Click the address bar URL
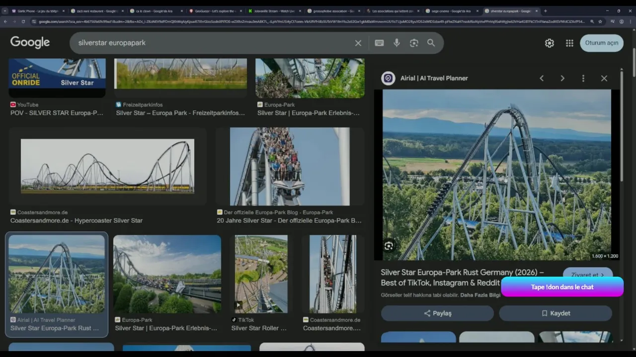The width and height of the screenshot is (636, 357). [x=312, y=21]
